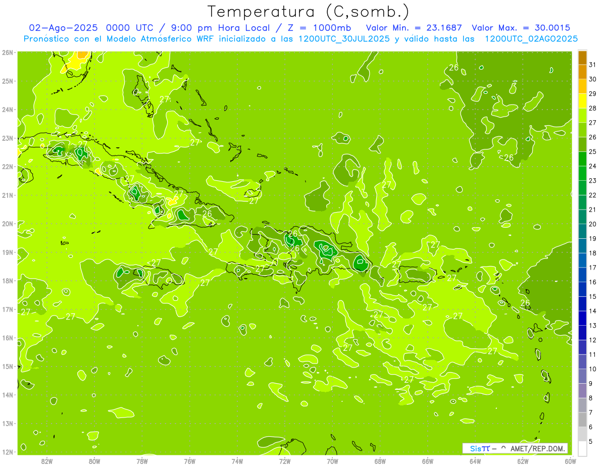Viewport: 606px width, 468px height.
Task: Click the 78W longitude axis label
Action: [142, 461]
